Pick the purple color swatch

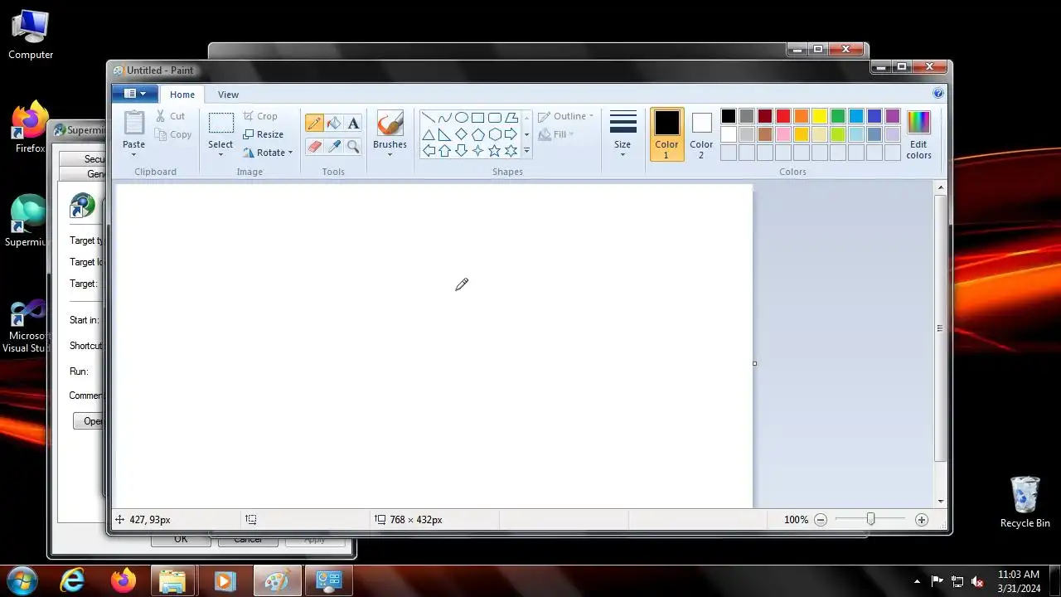[893, 116]
